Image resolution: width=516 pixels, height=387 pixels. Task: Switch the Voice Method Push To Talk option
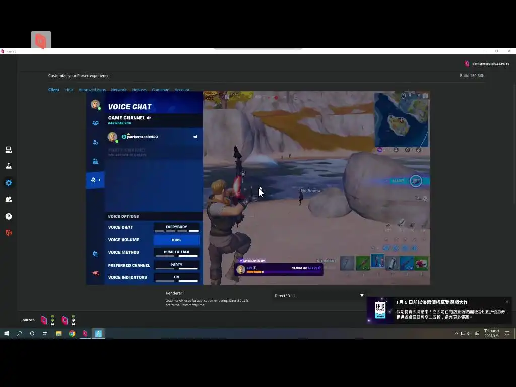point(176,253)
